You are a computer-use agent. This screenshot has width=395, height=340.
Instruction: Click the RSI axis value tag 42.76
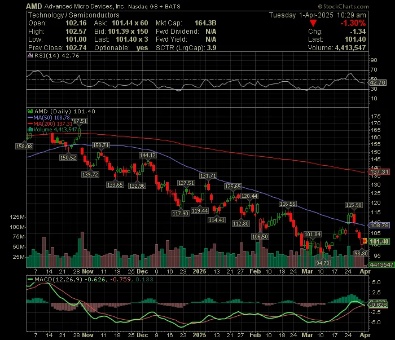pyautogui.click(x=377, y=82)
